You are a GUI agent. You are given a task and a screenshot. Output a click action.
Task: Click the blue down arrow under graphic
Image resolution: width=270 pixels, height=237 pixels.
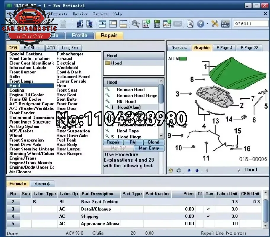189,170
